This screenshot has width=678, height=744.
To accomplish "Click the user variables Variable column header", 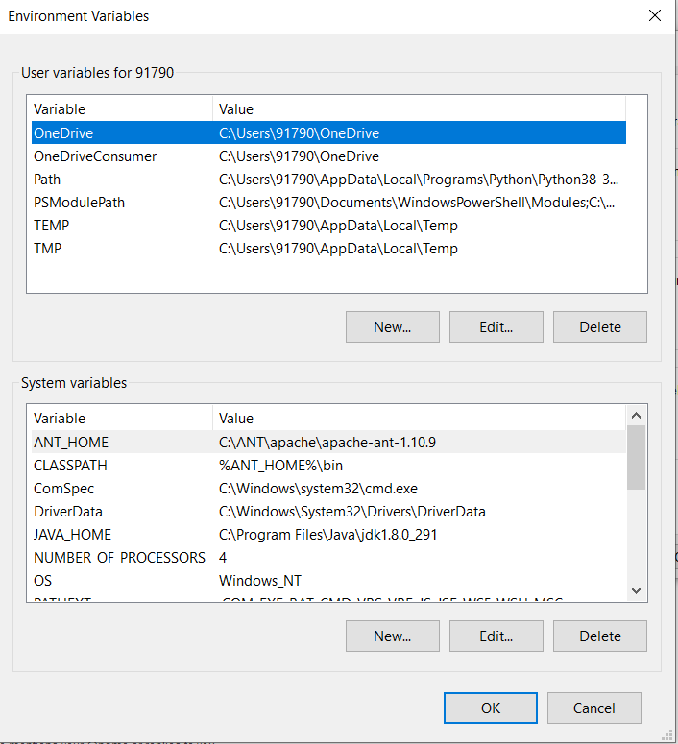I will click(x=122, y=109).
